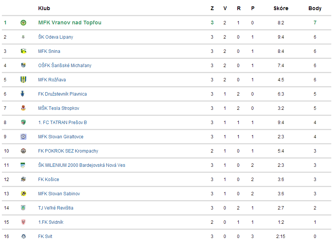Click the 1.FK Svidník crest icon

23,222
